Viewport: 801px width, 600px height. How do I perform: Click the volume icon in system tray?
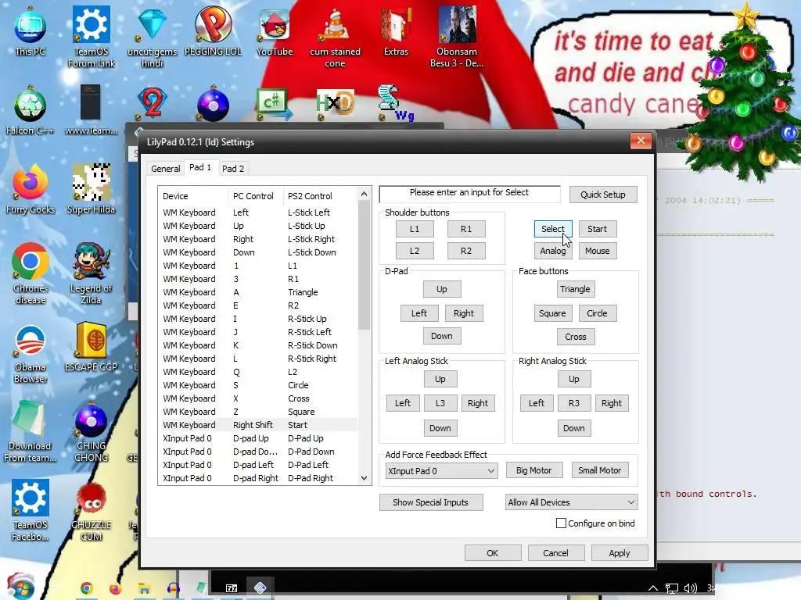[690, 588]
